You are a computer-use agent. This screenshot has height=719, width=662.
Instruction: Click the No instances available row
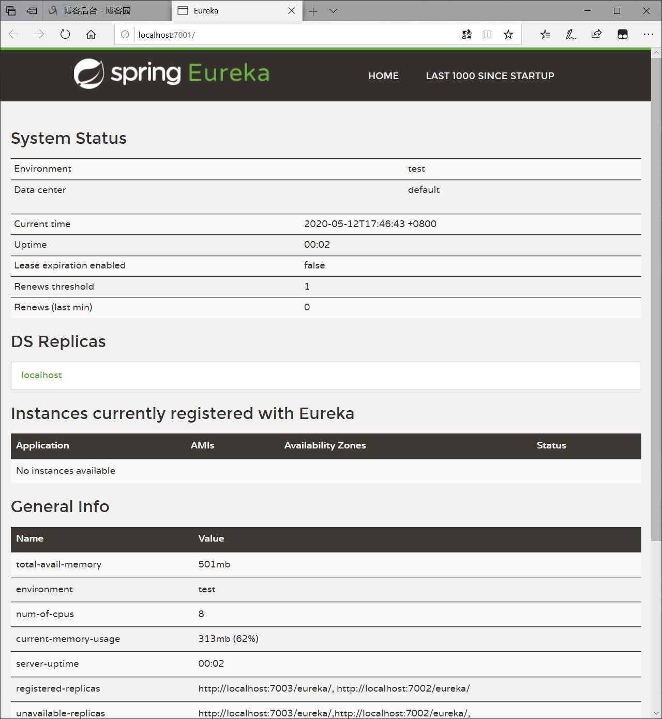326,471
